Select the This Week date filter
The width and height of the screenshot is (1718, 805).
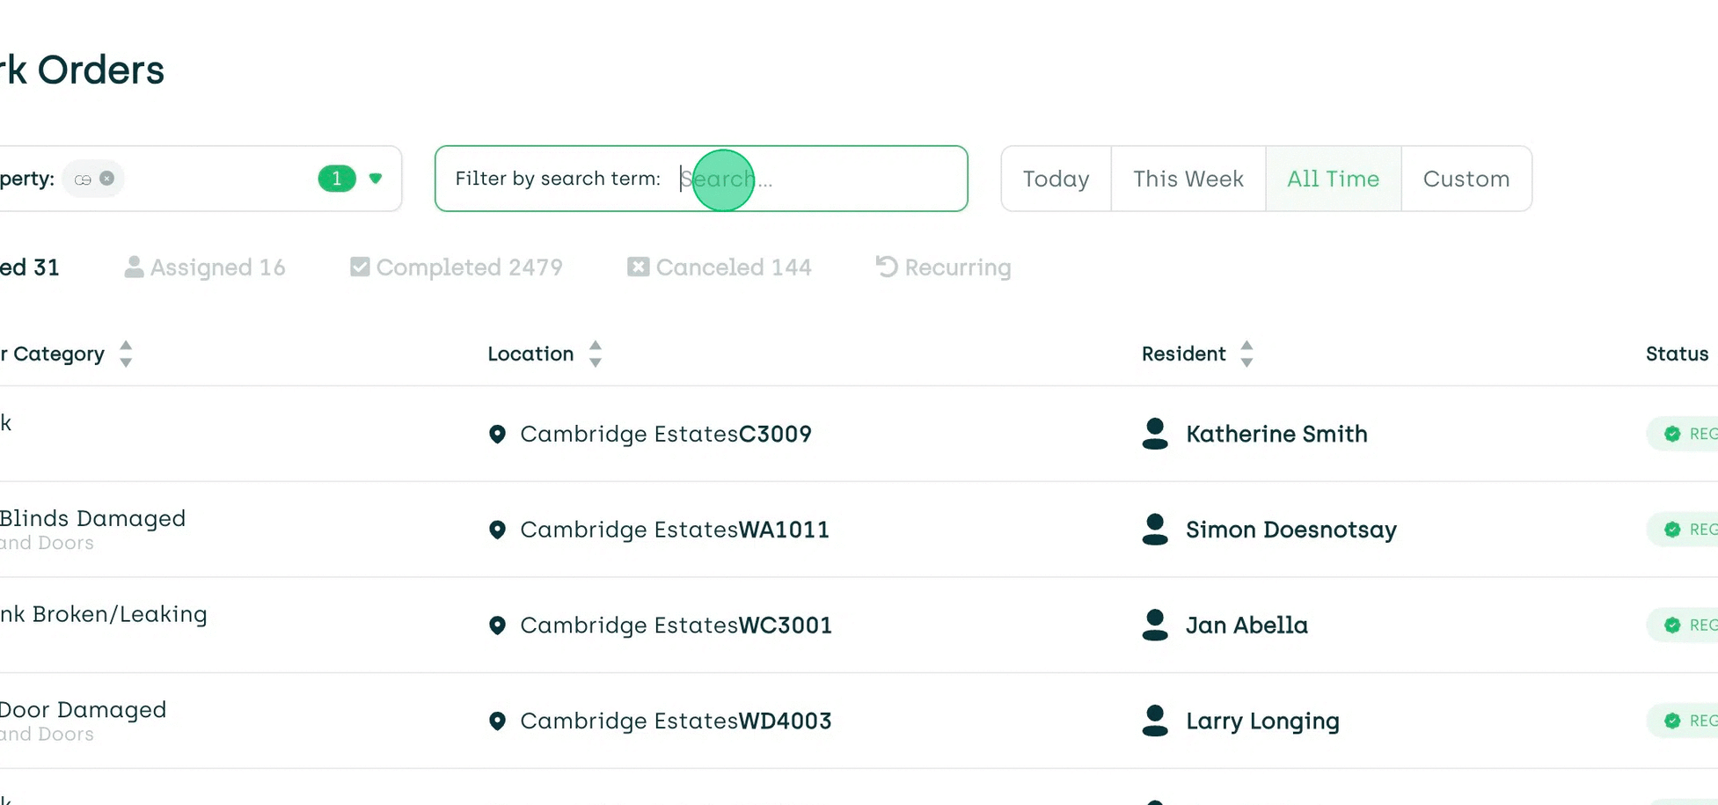(x=1188, y=179)
